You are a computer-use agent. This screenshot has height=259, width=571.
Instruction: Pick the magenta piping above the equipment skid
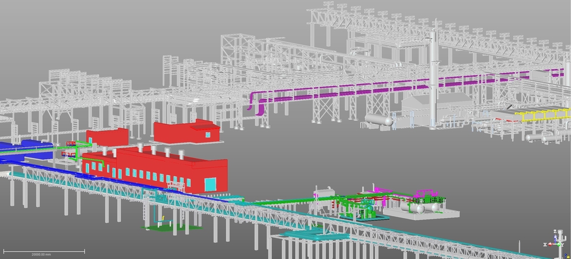(423, 194)
